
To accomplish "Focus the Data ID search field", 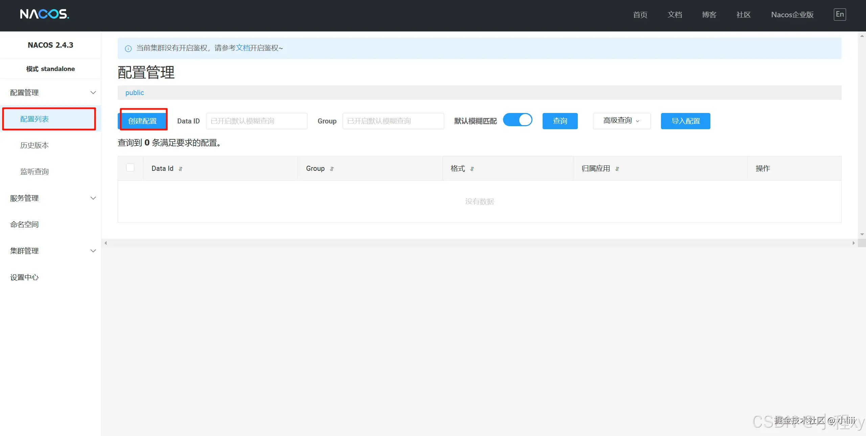I will coord(256,121).
